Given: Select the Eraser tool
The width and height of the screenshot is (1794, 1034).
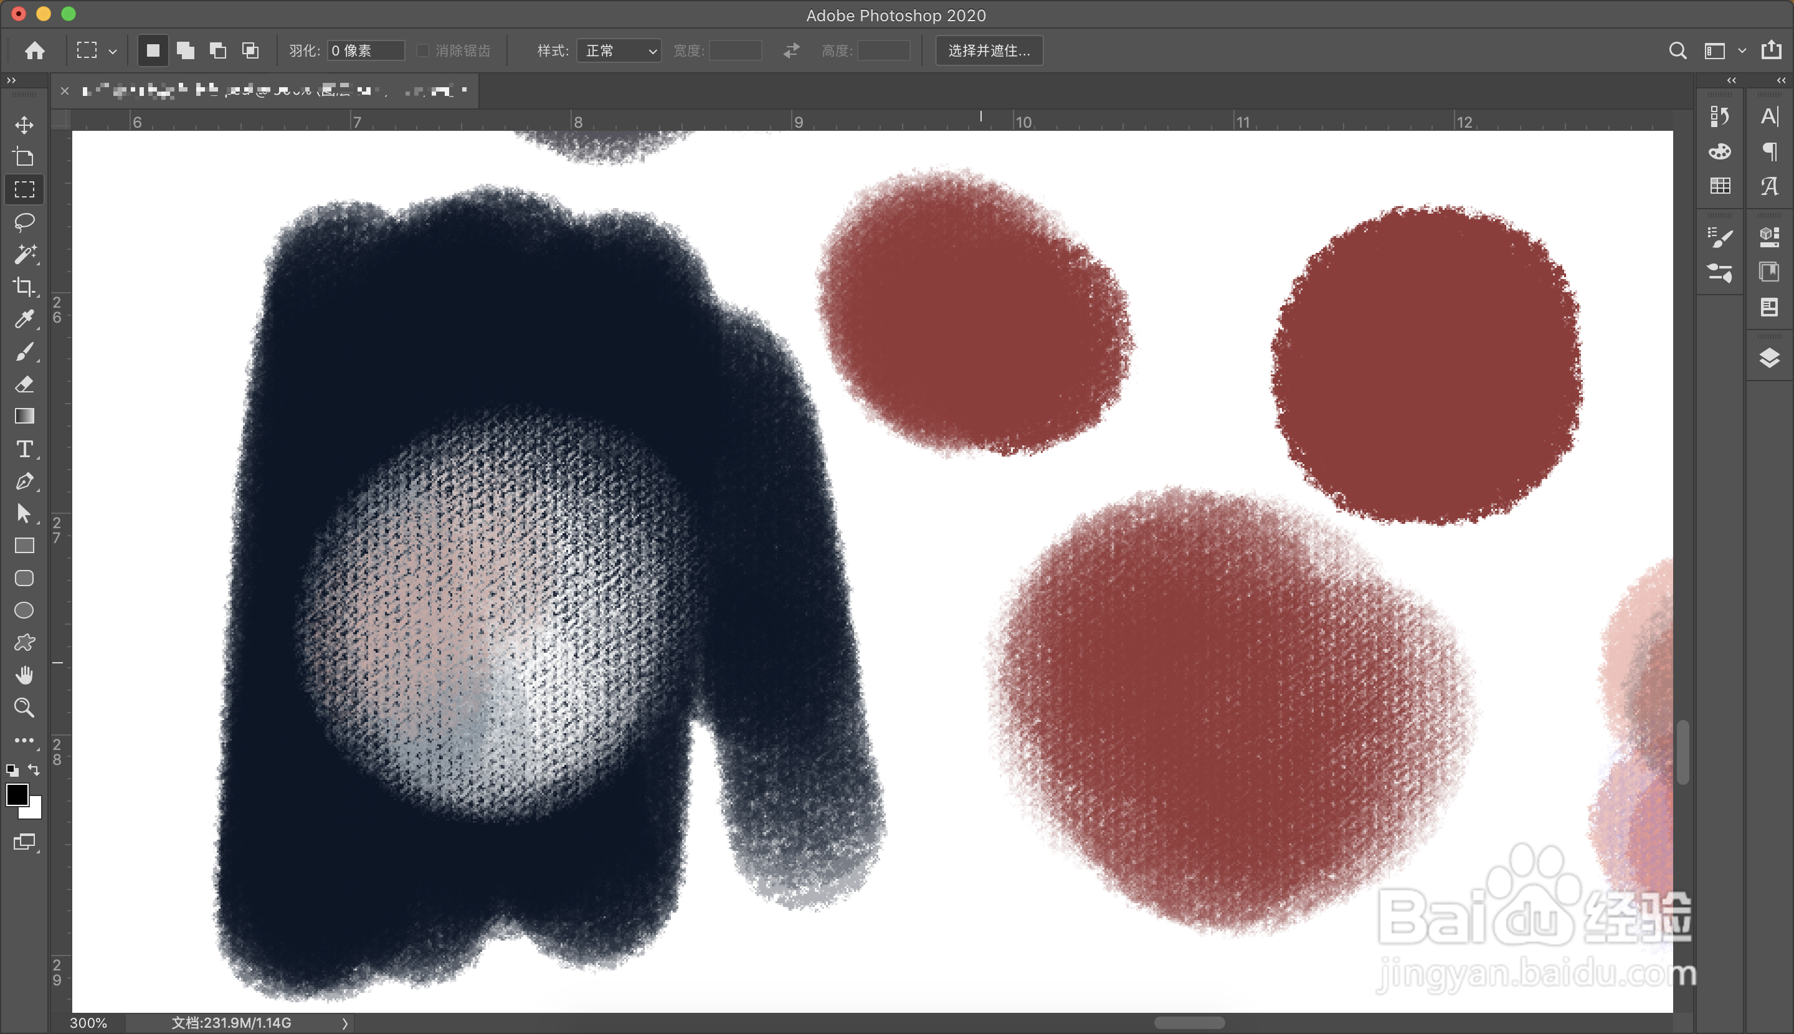Looking at the screenshot, I should coord(24,384).
